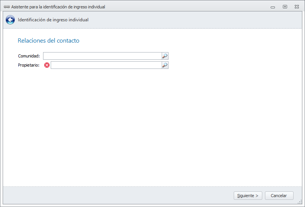Image resolution: width=305 pixels, height=207 pixels.
Task: Click the empty footer area left of Siguiente
Action: pos(114,196)
